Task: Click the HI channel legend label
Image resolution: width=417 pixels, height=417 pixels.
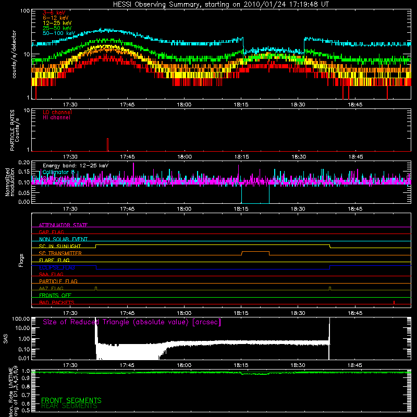Action: [x=56, y=118]
